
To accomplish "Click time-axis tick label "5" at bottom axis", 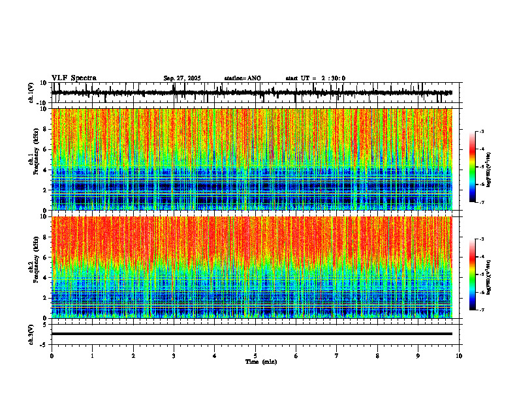I will 255,356.
